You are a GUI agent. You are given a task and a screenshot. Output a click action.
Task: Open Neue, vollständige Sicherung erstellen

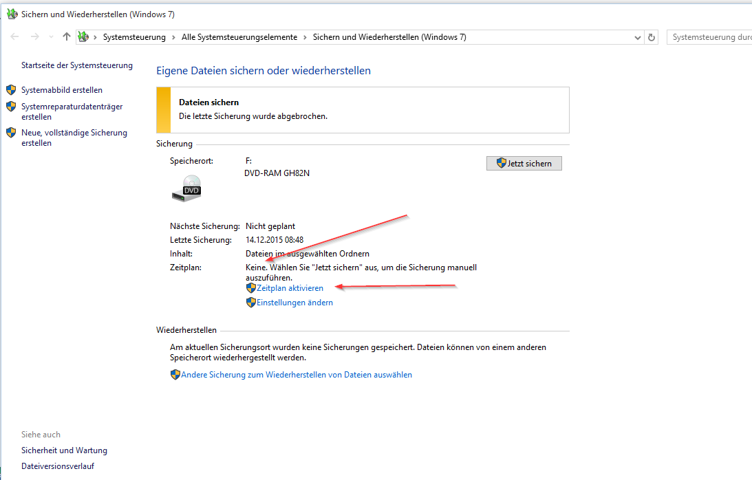[74, 138]
